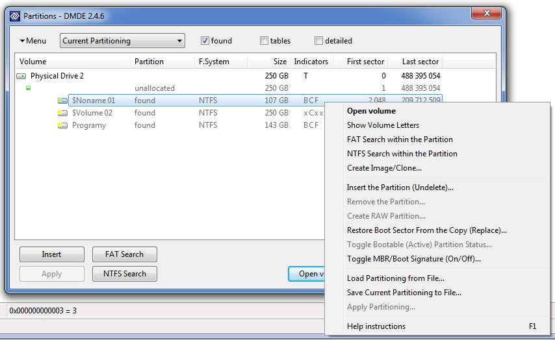Click the 0x000000000003 = 3 status text
This screenshot has height=340, width=555.
pos(43,311)
